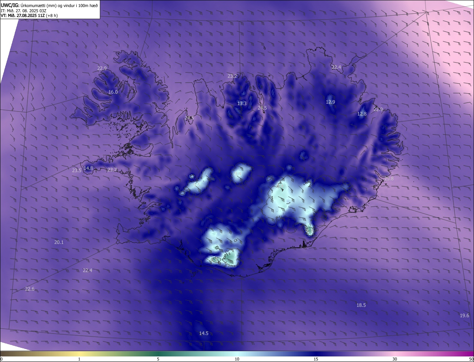The image size is (474, 362).
Task: Click the 50 tick on the color scale
Action: click(x=471, y=359)
